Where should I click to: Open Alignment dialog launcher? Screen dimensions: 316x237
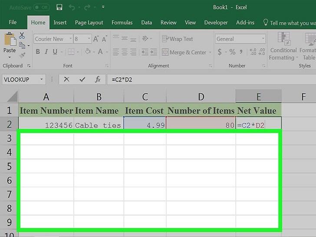point(211,66)
